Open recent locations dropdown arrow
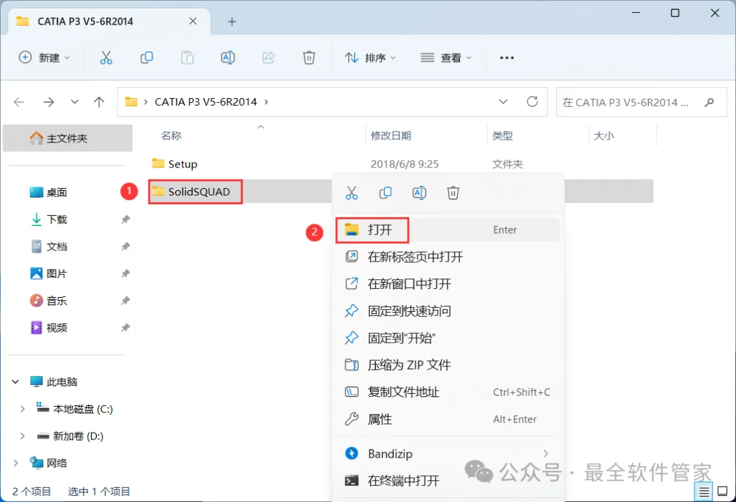Viewport: 736px width, 502px height. coord(74,101)
